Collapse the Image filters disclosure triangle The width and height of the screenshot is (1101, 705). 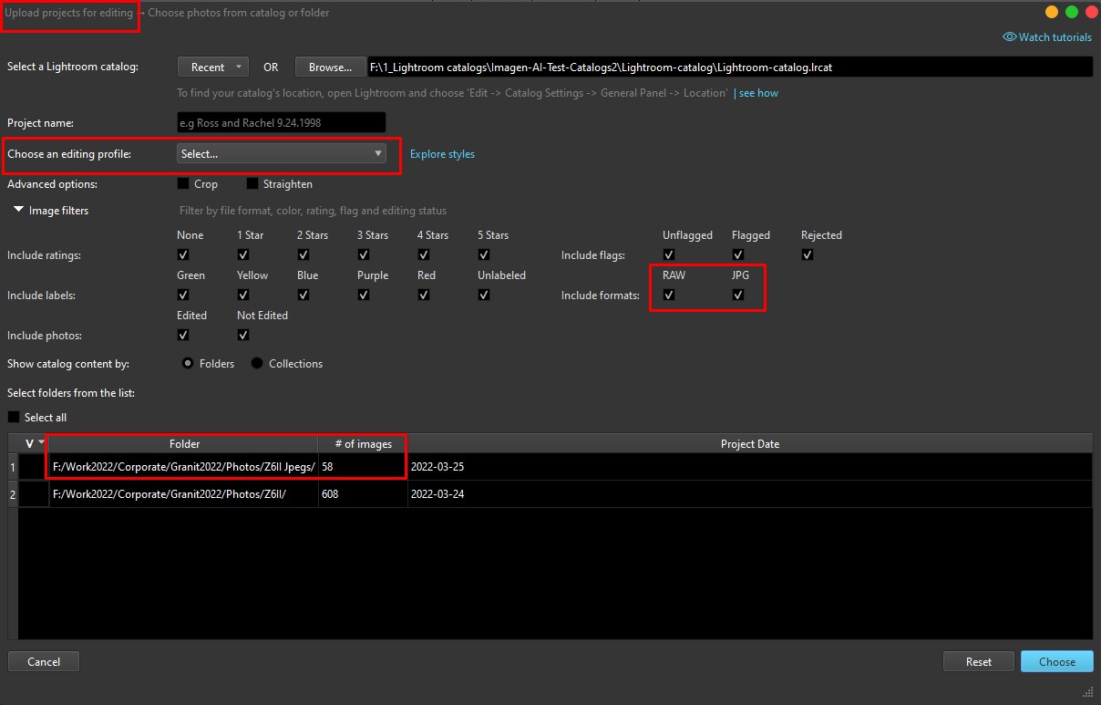point(18,210)
